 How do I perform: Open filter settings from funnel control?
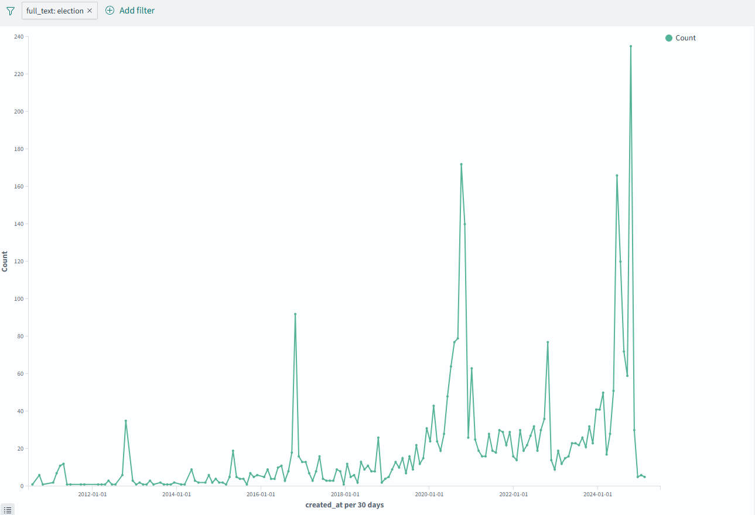coord(11,10)
